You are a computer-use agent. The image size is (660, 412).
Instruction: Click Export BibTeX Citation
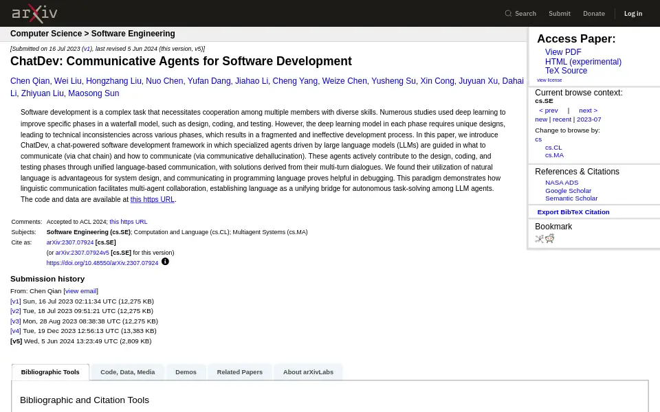tap(573, 212)
